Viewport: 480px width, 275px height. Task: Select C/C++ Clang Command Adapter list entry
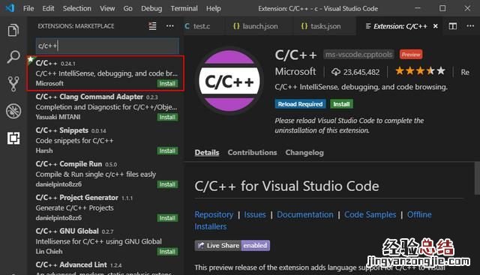point(106,107)
